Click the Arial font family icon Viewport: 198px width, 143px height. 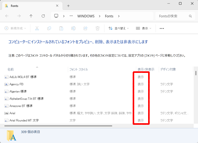tap(6, 113)
